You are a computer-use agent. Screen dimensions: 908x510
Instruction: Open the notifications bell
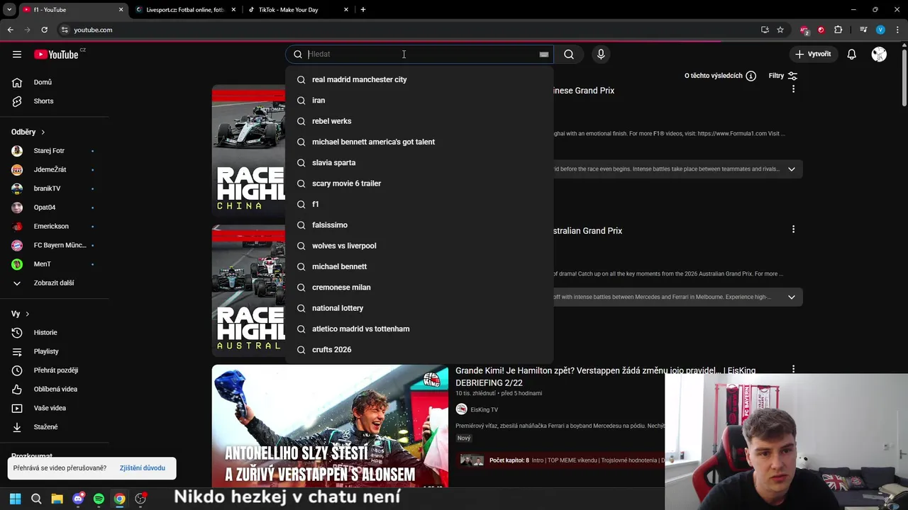(x=851, y=55)
